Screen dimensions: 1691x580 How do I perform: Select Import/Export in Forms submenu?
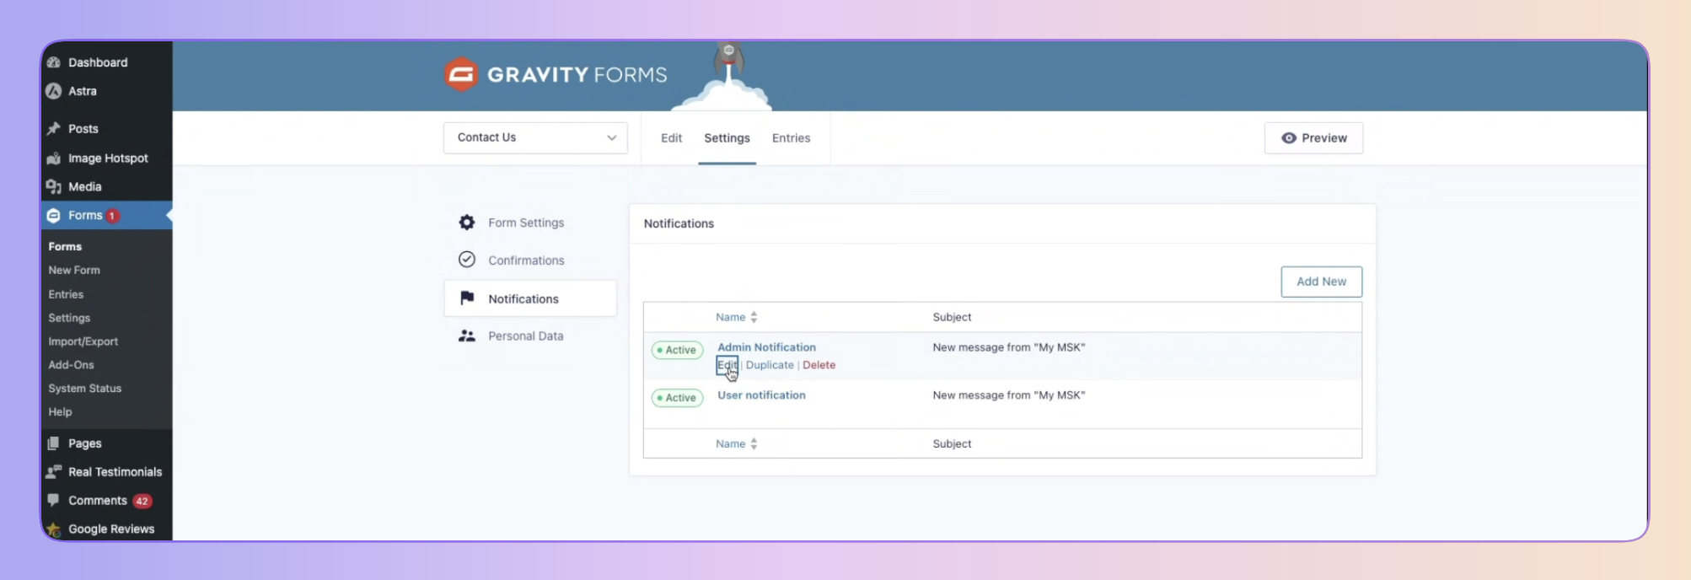[83, 341]
